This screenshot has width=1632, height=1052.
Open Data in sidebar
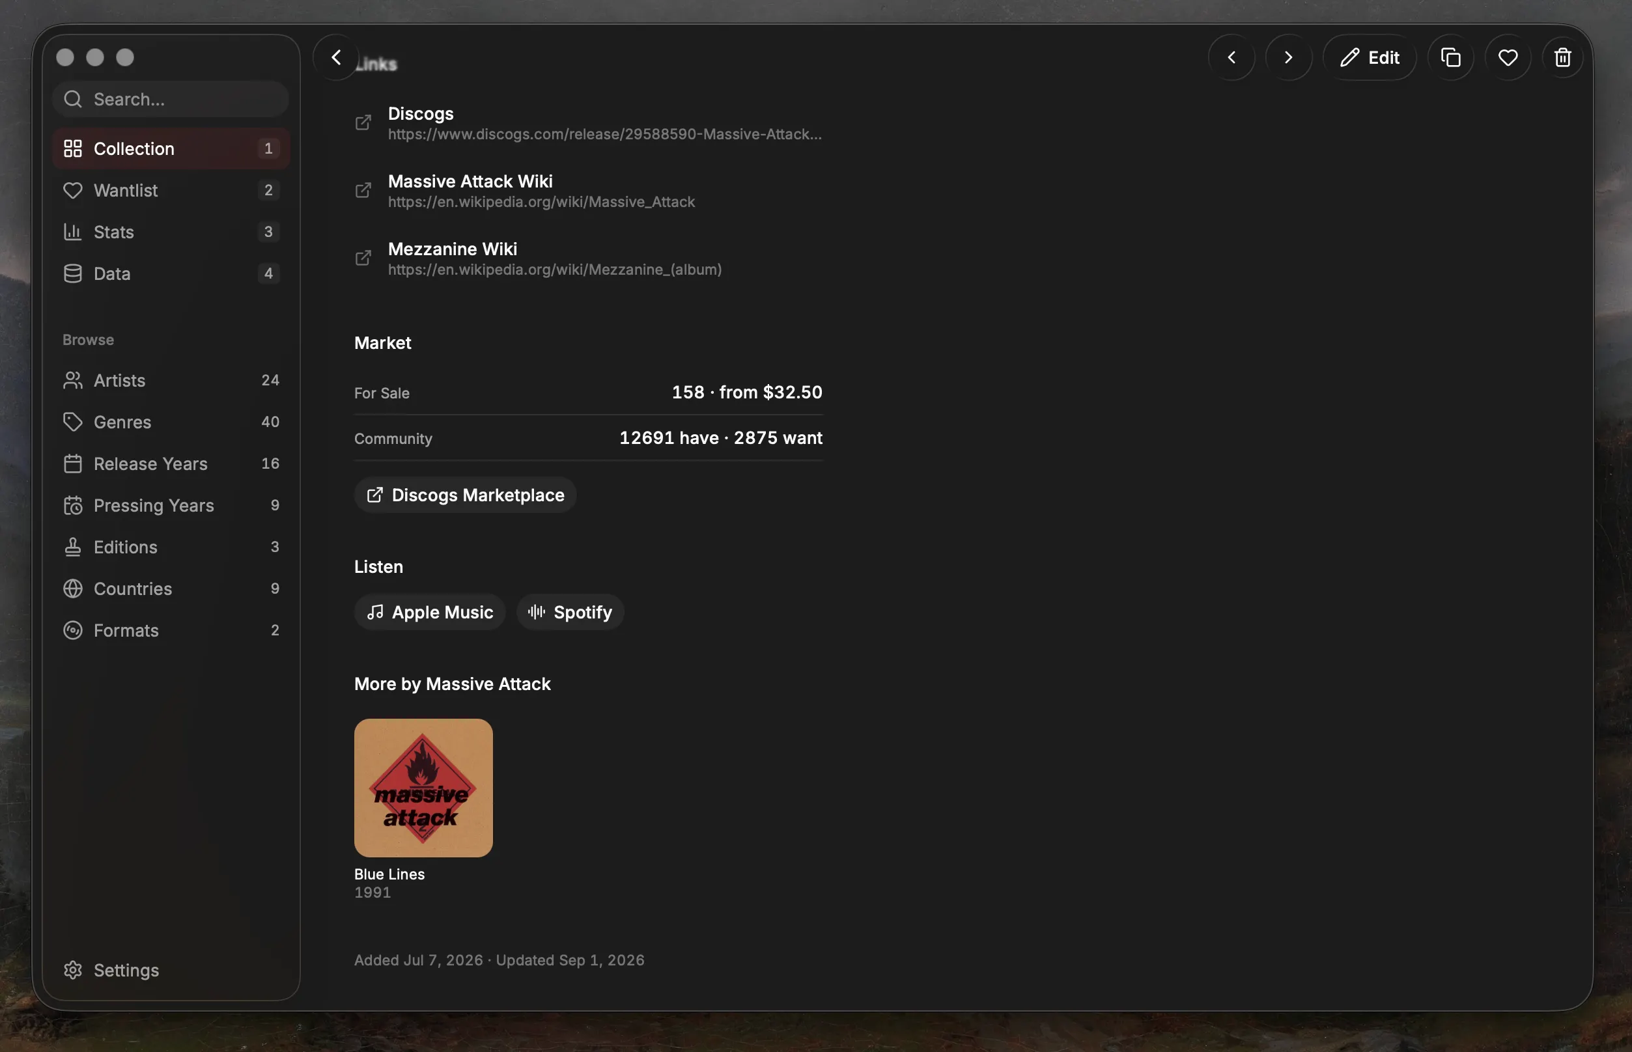click(171, 273)
